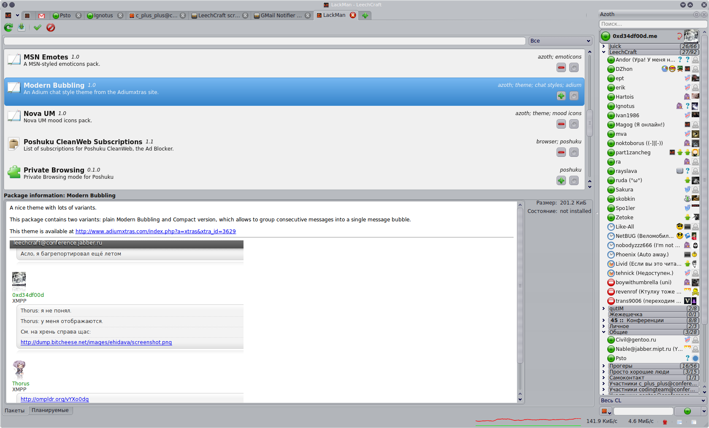Close the LackMan tab

(x=353, y=15)
